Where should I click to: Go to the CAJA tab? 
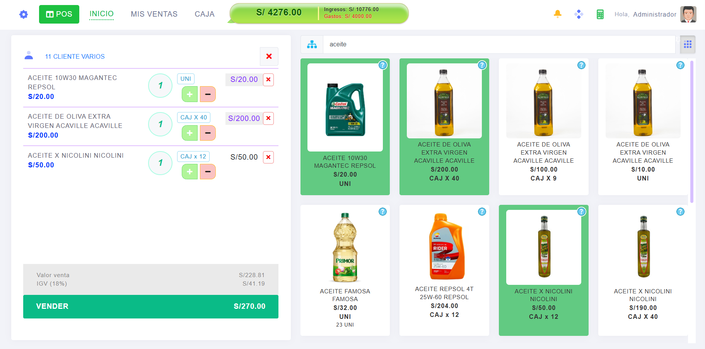tap(205, 14)
